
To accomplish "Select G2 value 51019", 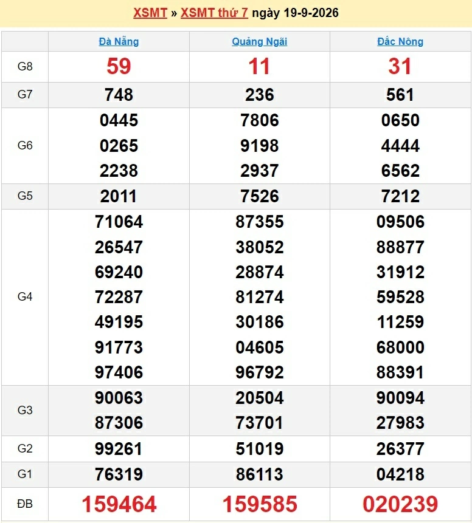I will 260,449.
